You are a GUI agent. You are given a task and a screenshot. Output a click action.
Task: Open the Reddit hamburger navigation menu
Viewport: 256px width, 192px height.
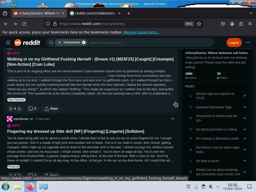(x=8, y=42)
